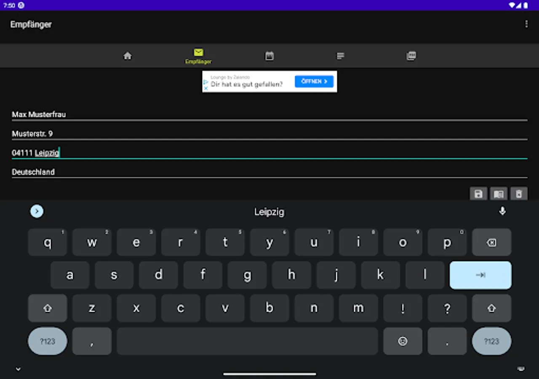Tap the s key
Viewport: 539px width, 379px height.
(x=114, y=275)
